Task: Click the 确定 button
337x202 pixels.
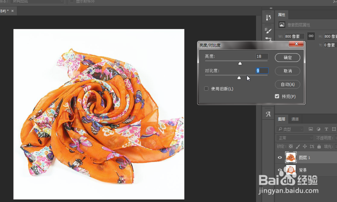Action: click(287, 57)
